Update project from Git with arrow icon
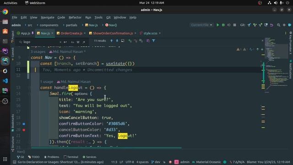Image resolution: width=293 pixels, height=165 pixels. (x=249, y=25)
